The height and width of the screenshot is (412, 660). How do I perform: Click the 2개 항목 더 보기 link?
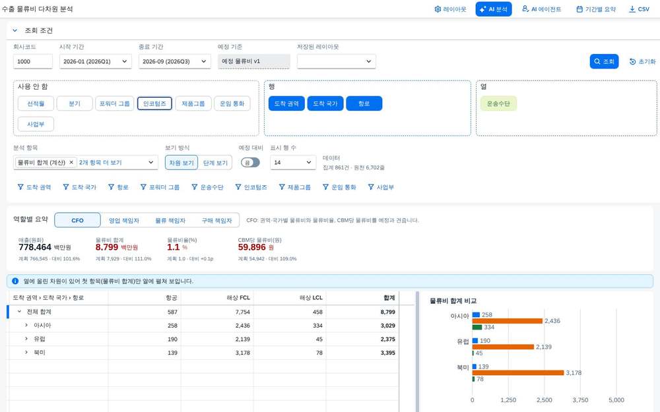pos(100,162)
